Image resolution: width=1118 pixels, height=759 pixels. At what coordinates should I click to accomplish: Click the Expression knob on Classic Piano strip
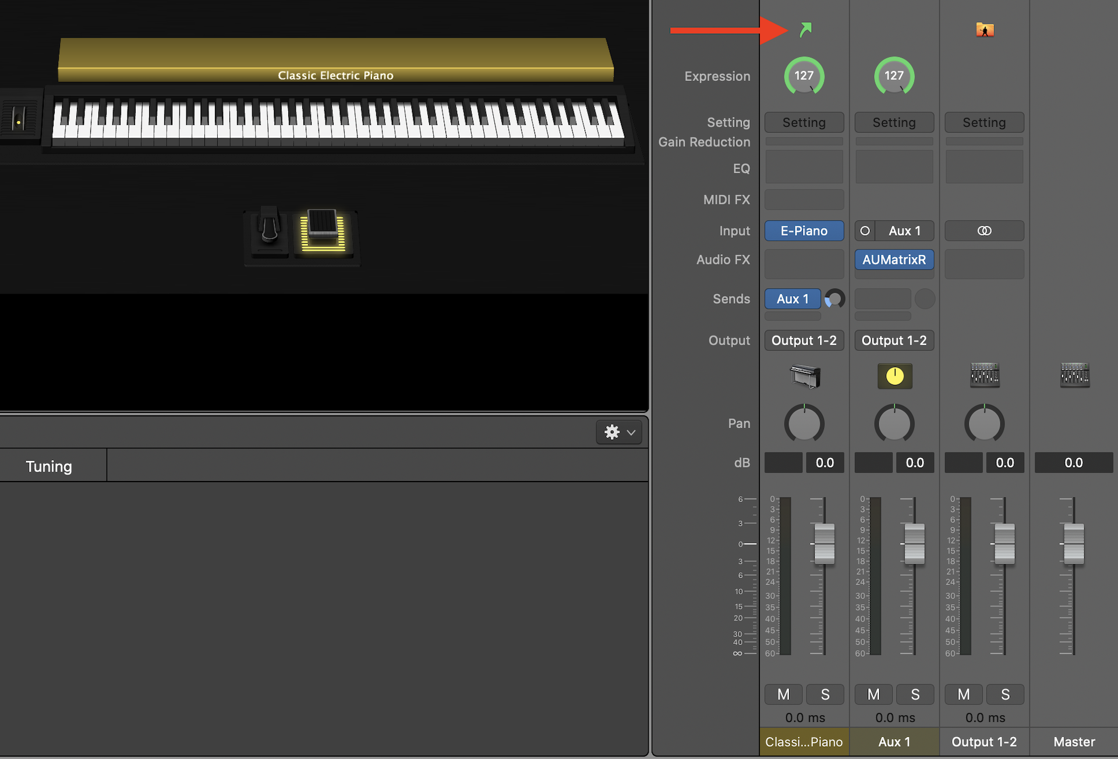pyautogui.click(x=804, y=76)
